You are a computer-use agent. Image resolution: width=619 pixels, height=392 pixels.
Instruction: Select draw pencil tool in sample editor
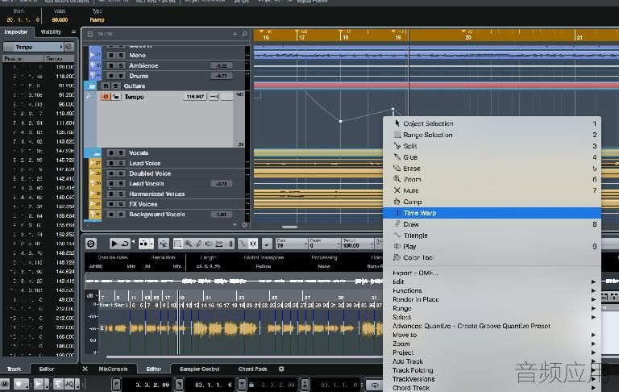[x=199, y=244]
